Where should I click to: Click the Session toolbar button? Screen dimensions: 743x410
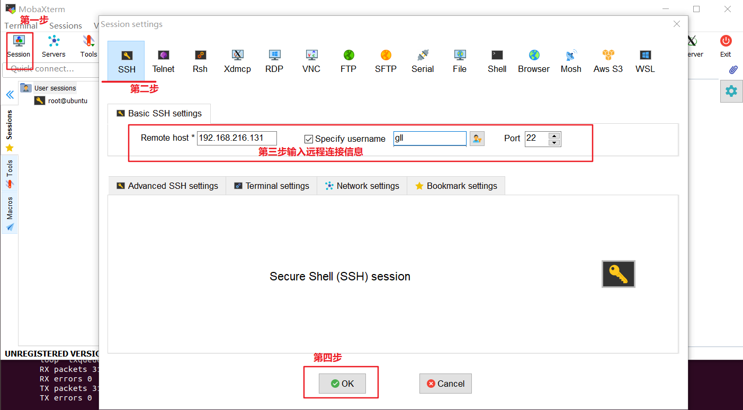tap(19, 47)
